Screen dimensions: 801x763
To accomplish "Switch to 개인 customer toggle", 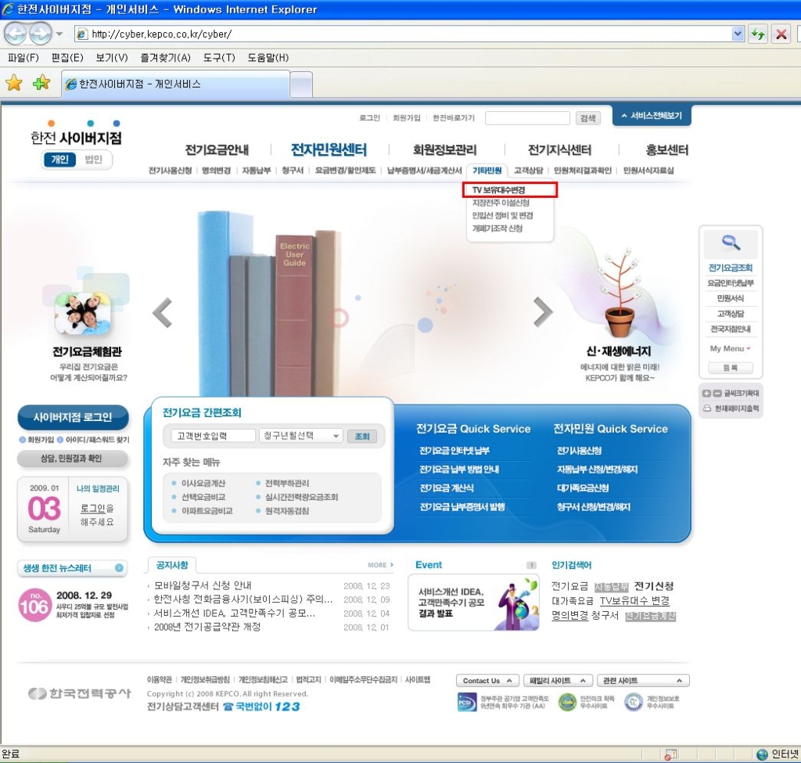I will pyautogui.click(x=59, y=160).
